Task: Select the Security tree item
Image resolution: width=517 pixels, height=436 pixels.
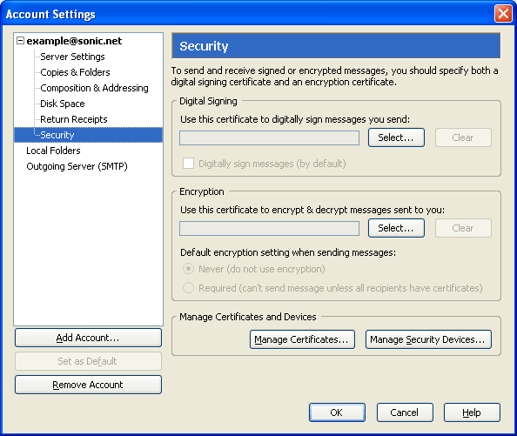Action: click(x=89, y=135)
